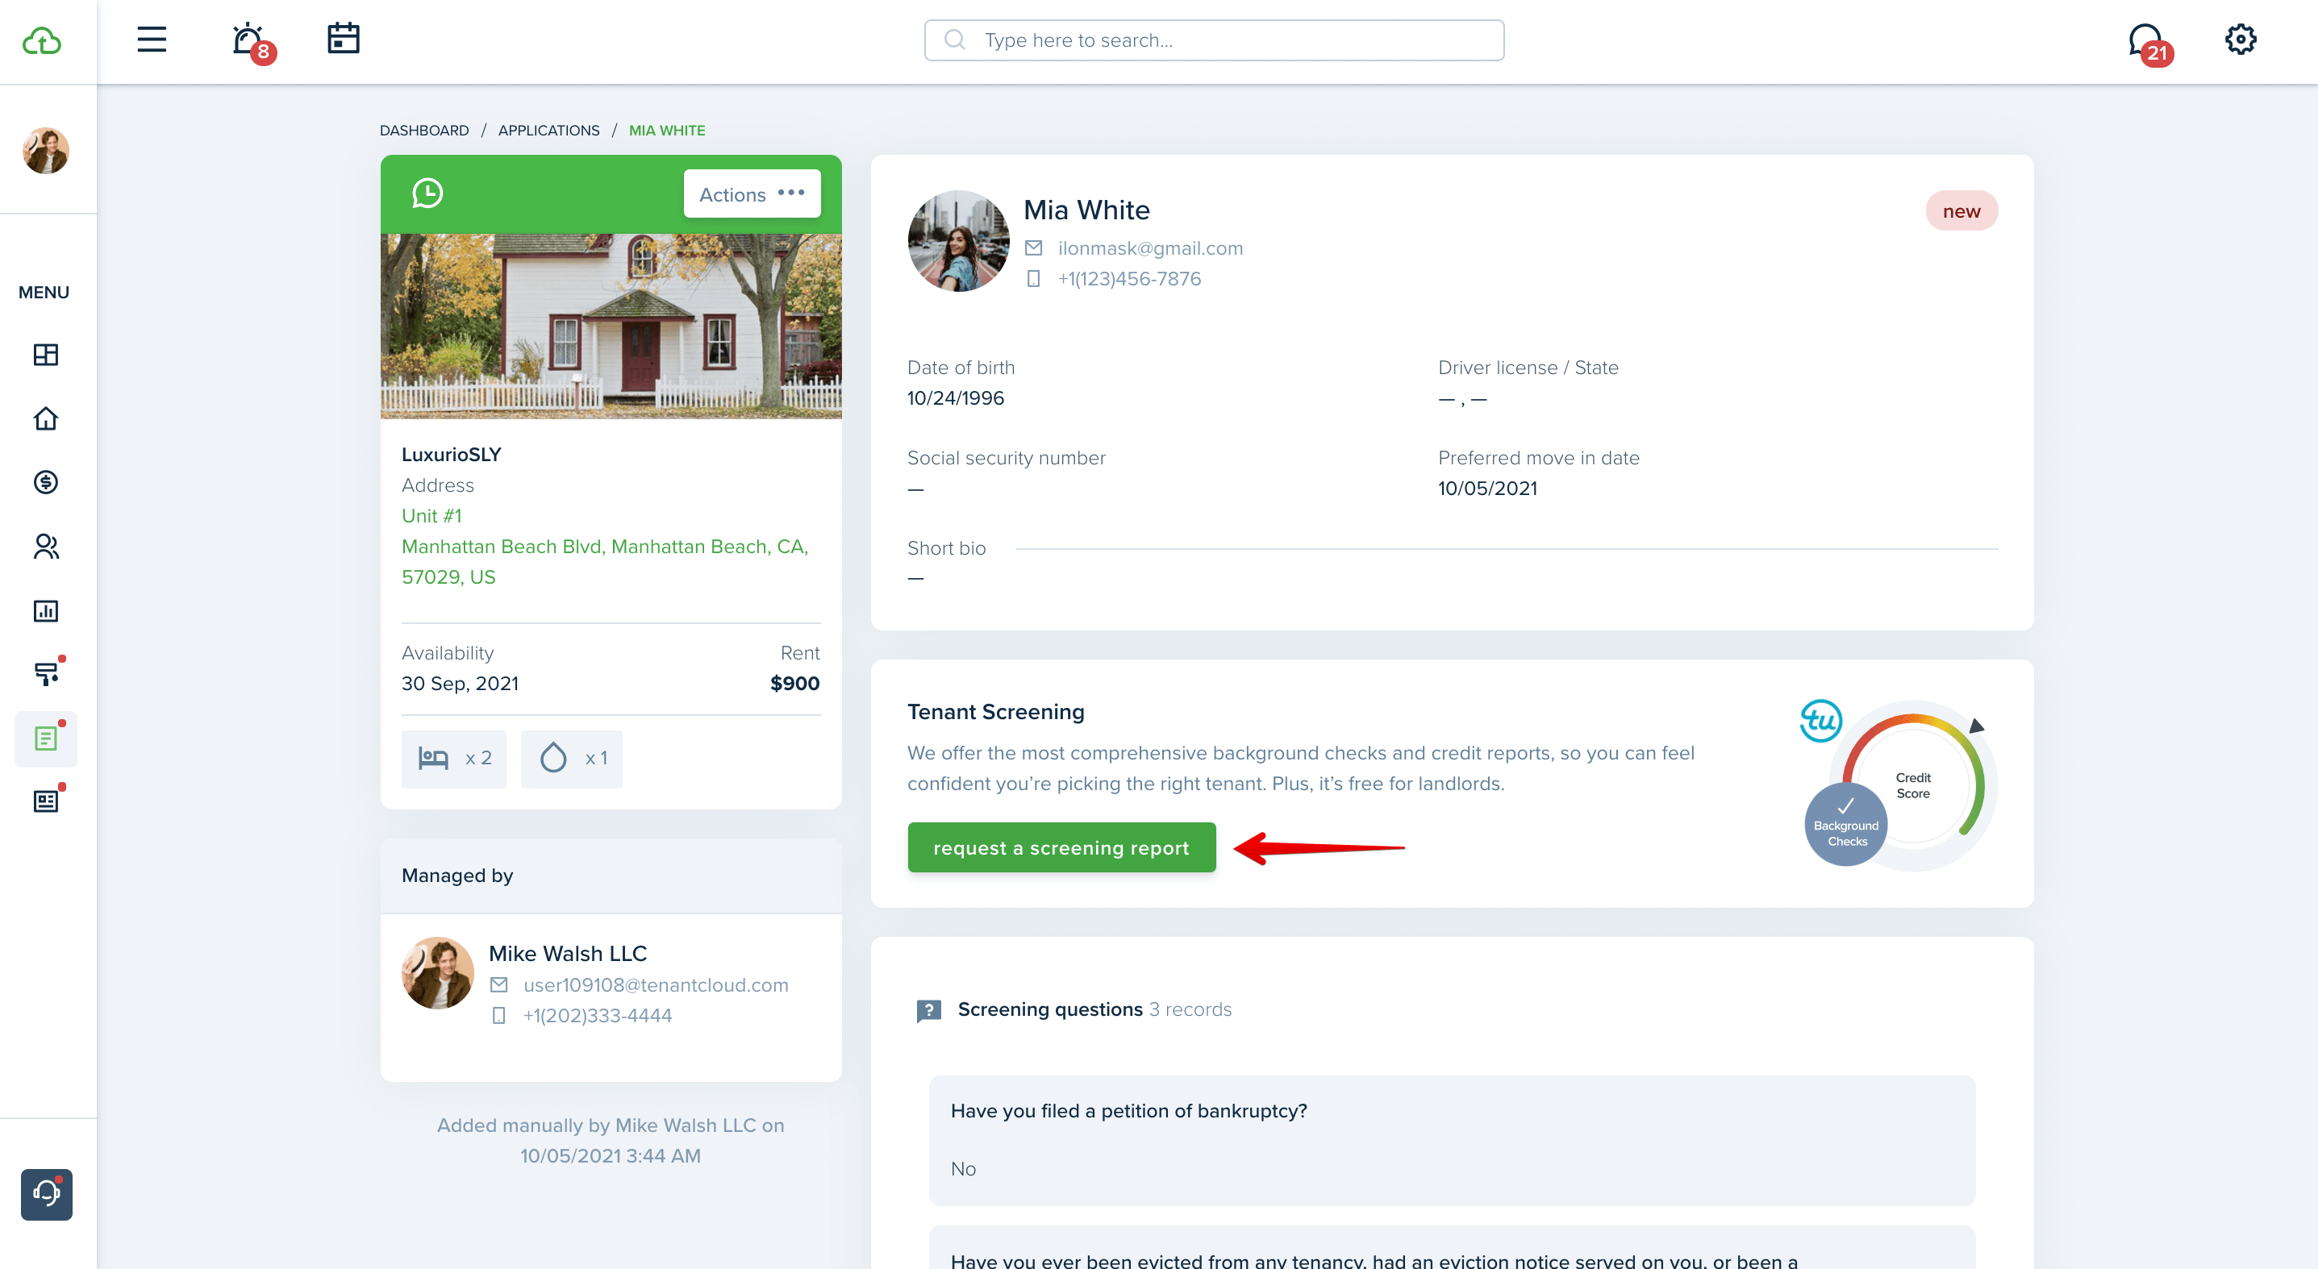This screenshot has width=2318, height=1269.
Task: Click Screening questions heading
Action: (1050, 1010)
